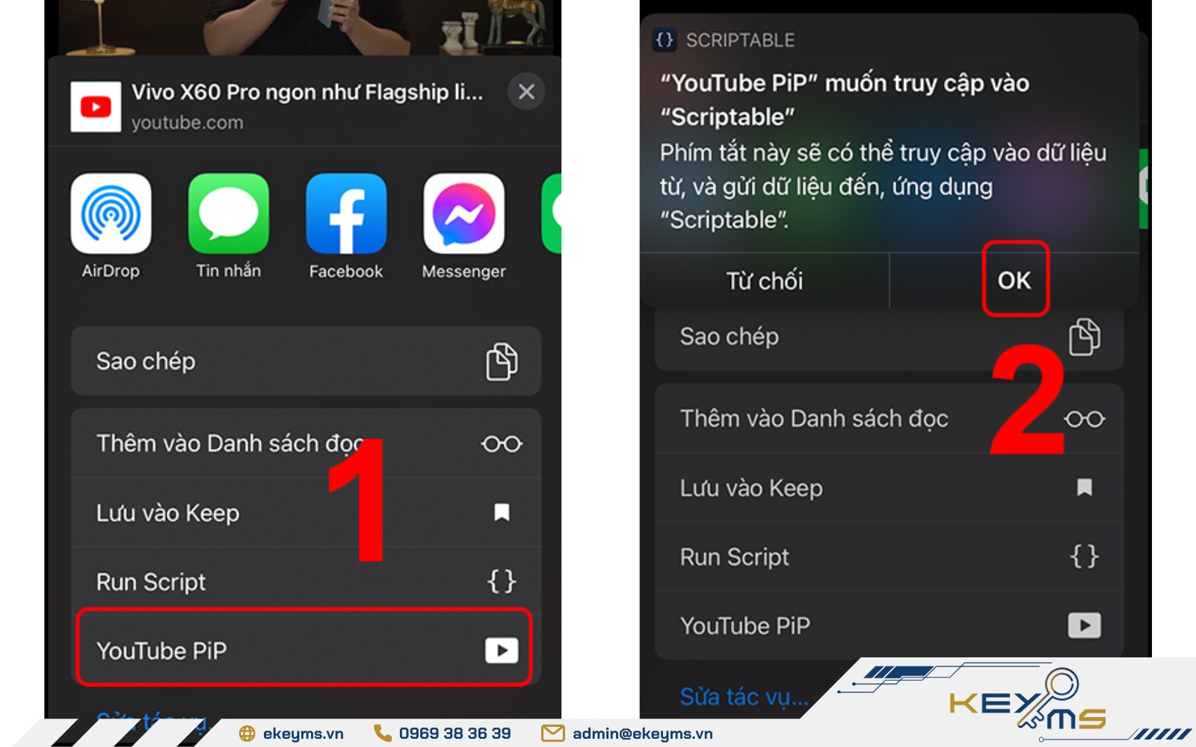Tap copy icon beside right Sao chép
This screenshot has height=747, width=1196.
1085,337
